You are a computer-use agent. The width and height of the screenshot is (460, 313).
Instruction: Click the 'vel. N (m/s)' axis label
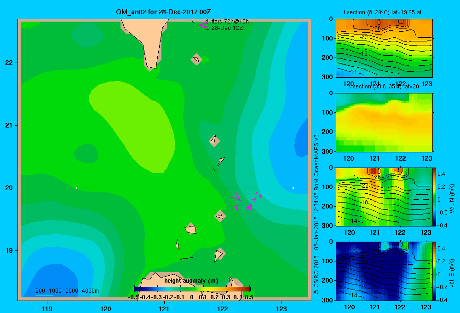[452, 198]
